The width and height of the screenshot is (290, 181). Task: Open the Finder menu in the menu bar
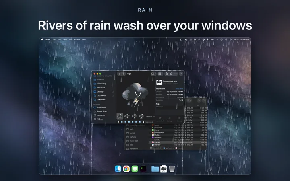[x=48, y=39]
